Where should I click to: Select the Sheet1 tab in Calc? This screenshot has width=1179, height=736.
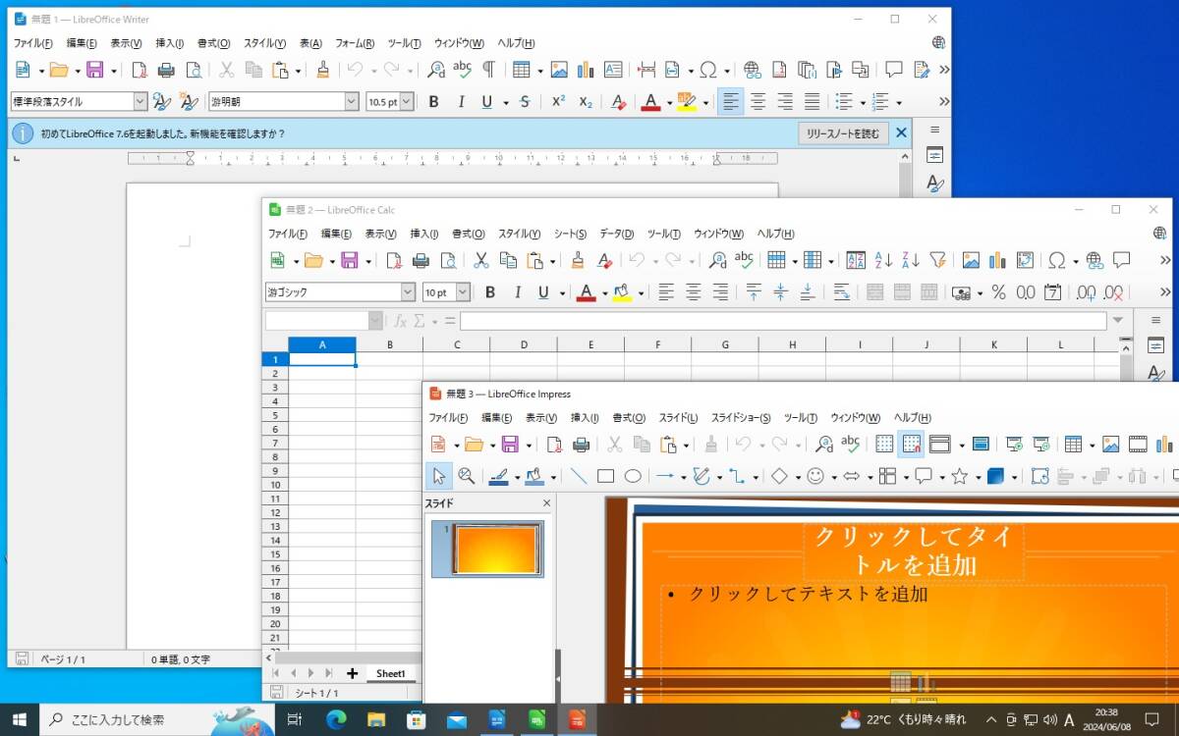point(390,673)
